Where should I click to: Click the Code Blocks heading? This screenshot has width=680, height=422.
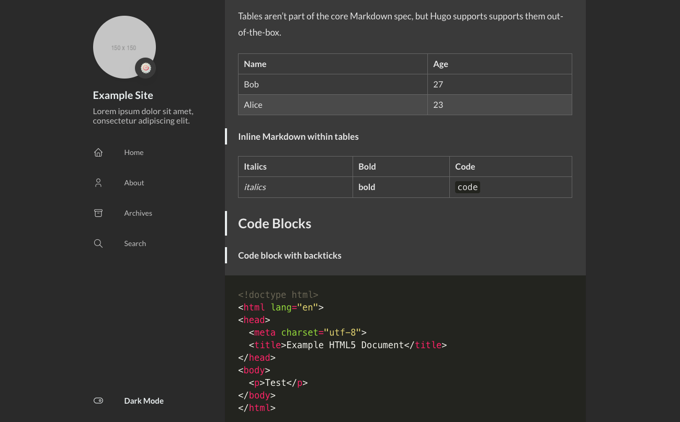click(x=275, y=224)
